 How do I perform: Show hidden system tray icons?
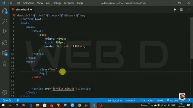click(x=152, y=105)
